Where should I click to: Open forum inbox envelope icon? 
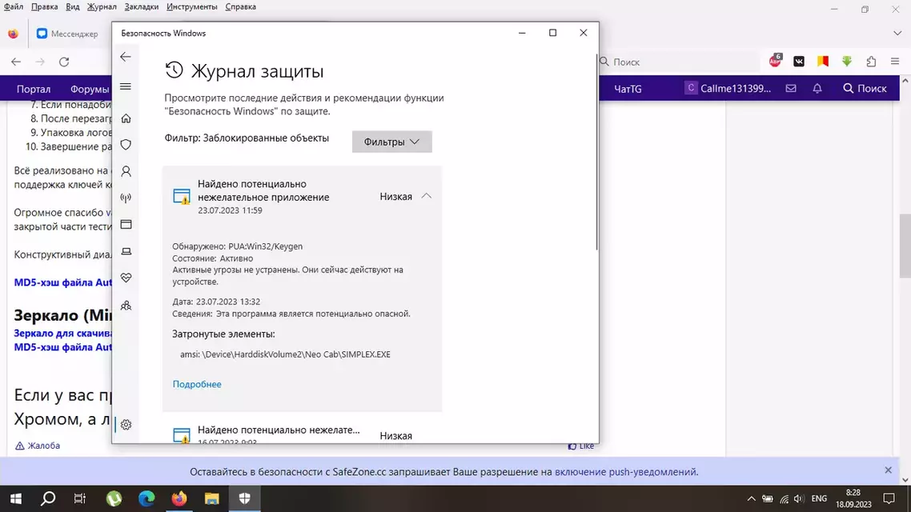pyautogui.click(x=791, y=88)
